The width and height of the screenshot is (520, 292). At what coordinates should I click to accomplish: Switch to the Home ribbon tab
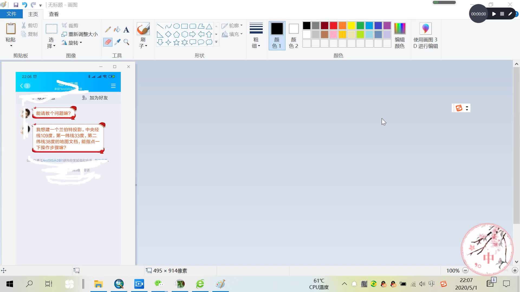tap(33, 14)
